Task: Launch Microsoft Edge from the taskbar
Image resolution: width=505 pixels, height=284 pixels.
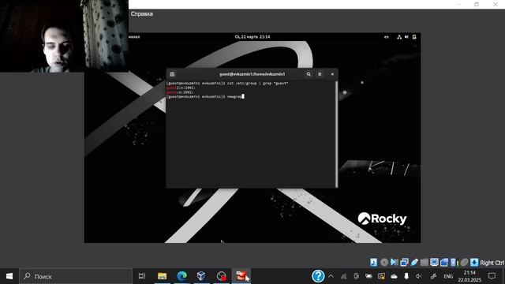Action: coord(181,276)
